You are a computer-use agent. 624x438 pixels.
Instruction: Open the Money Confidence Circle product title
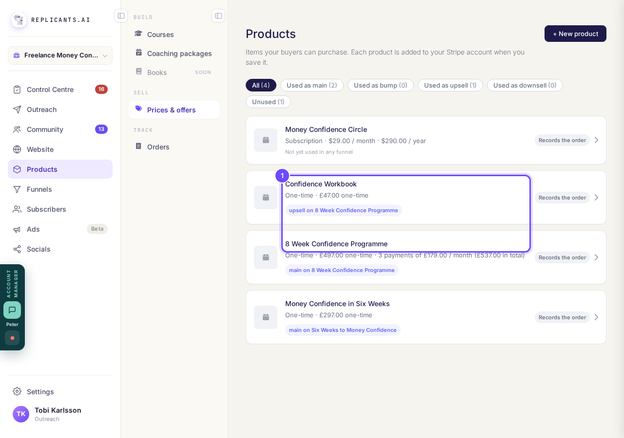pyautogui.click(x=326, y=129)
